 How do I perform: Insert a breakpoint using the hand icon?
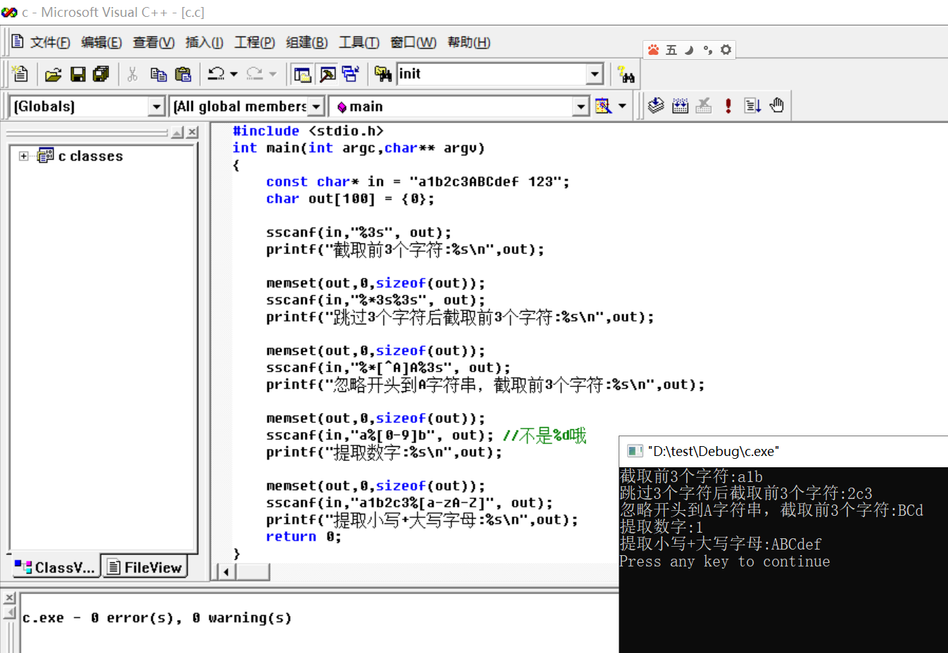776,106
